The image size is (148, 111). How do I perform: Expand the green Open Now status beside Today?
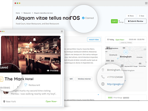pos(120,40)
